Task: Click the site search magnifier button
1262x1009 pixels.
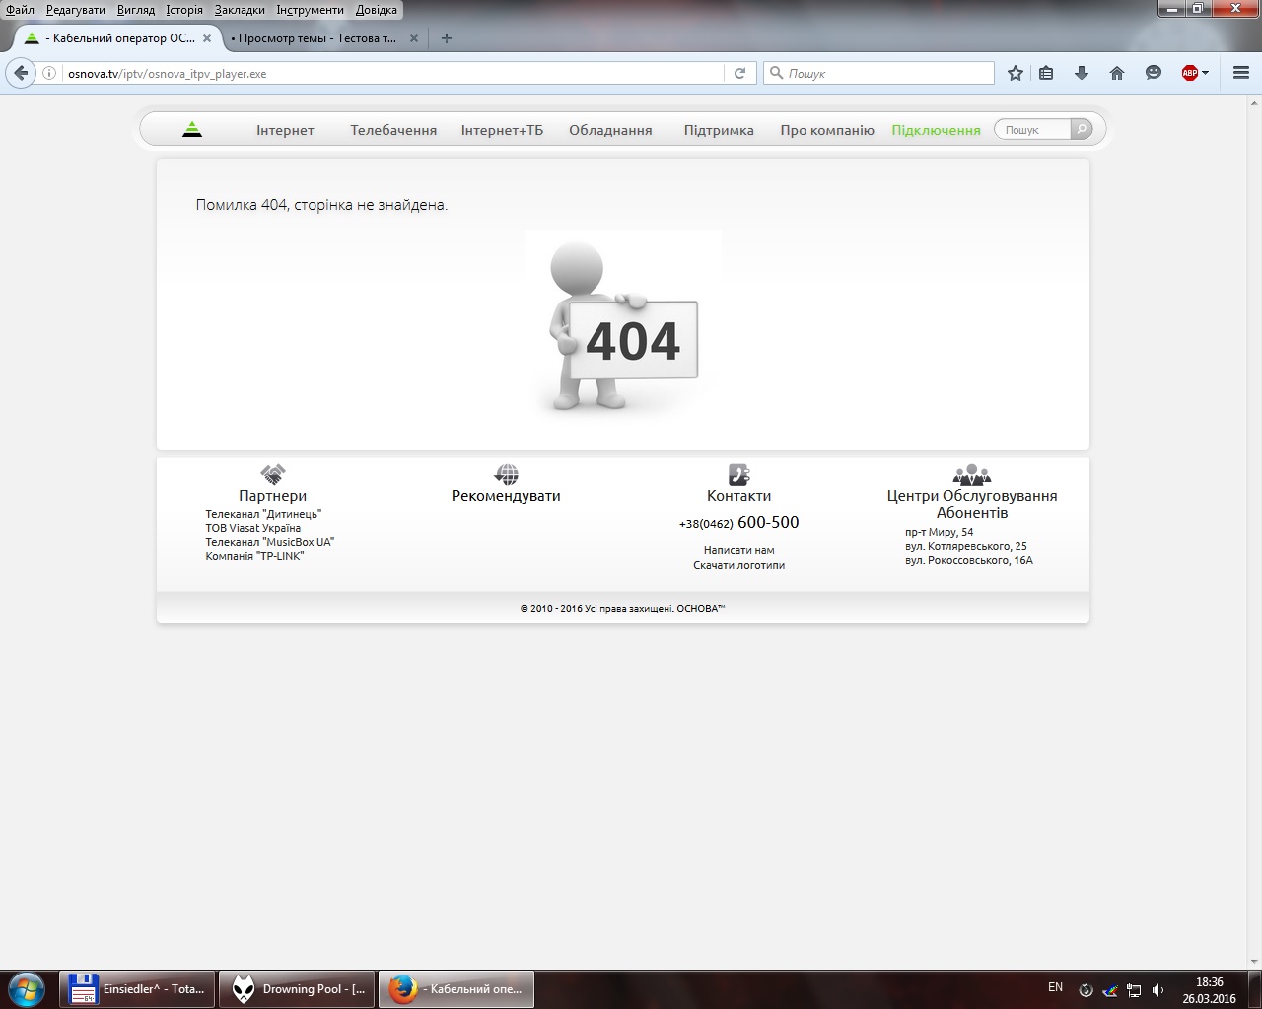Action: pos(1081,129)
